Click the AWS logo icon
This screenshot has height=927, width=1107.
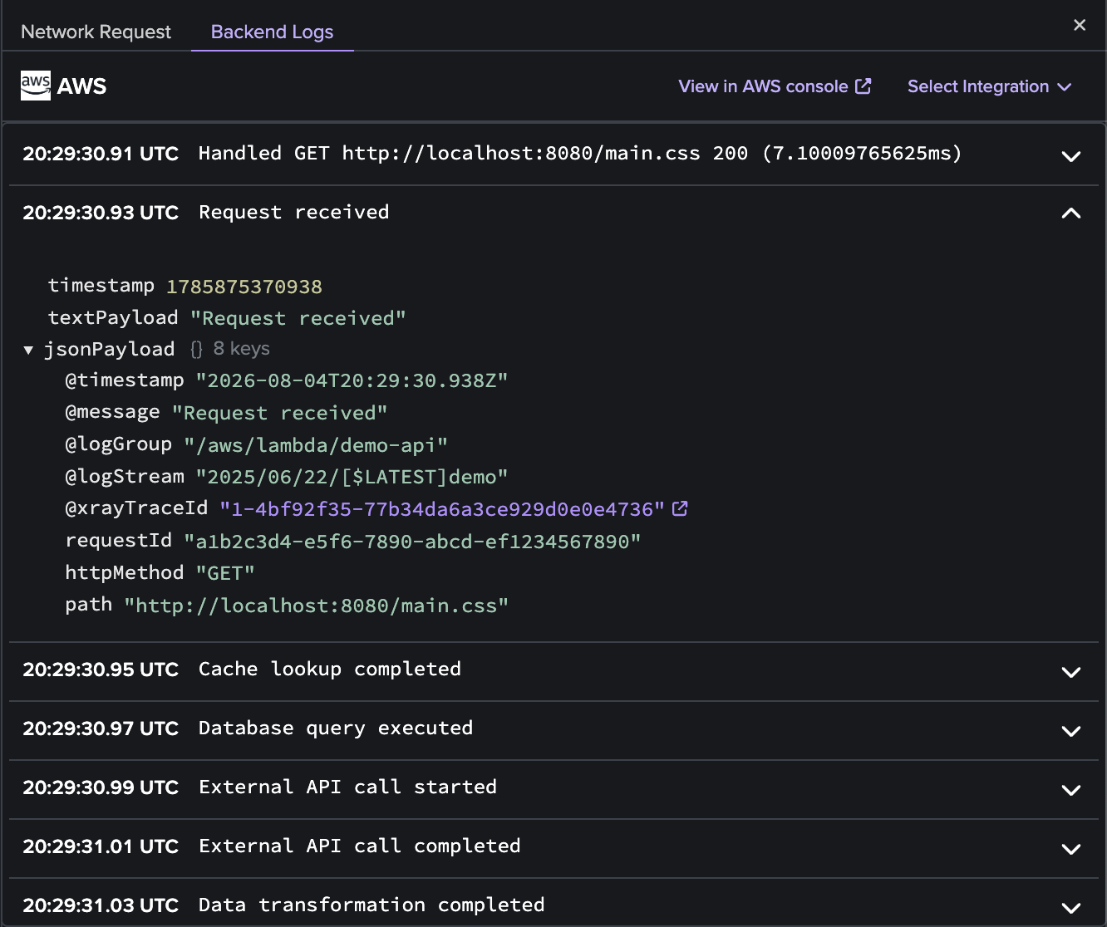(36, 86)
